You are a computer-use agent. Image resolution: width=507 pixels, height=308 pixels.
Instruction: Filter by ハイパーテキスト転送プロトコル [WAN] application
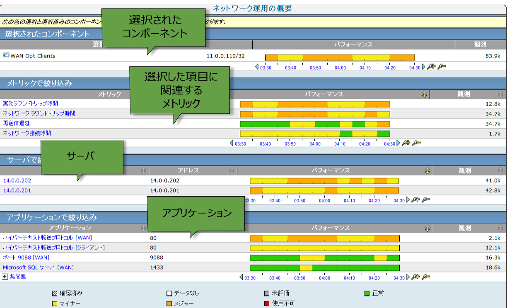click(x=47, y=238)
